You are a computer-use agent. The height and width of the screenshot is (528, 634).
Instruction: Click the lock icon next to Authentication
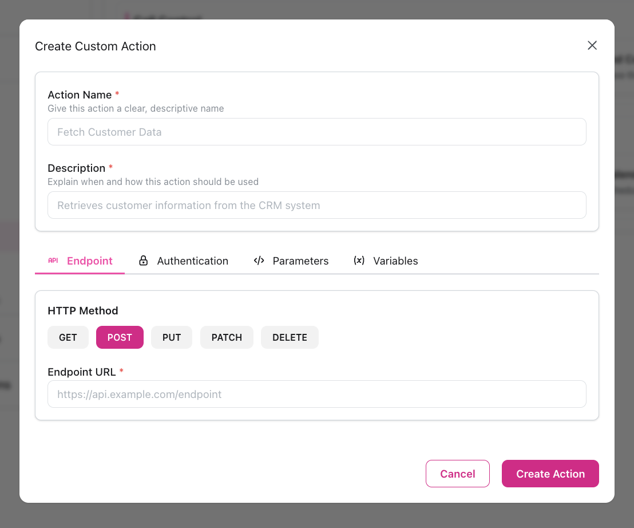click(x=143, y=261)
